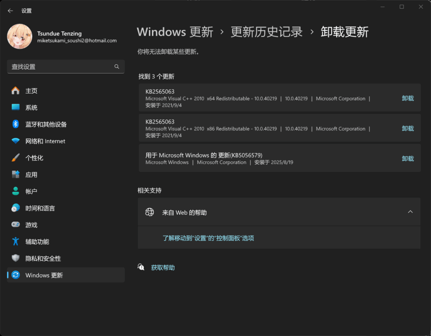Click 用于 Microsoft Windows 的 更新(KB5056579) title
This screenshot has width=431, height=336.
coord(204,155)
